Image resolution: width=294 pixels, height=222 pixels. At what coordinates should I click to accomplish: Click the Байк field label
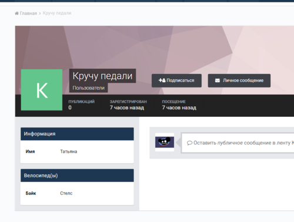(31, 193)
